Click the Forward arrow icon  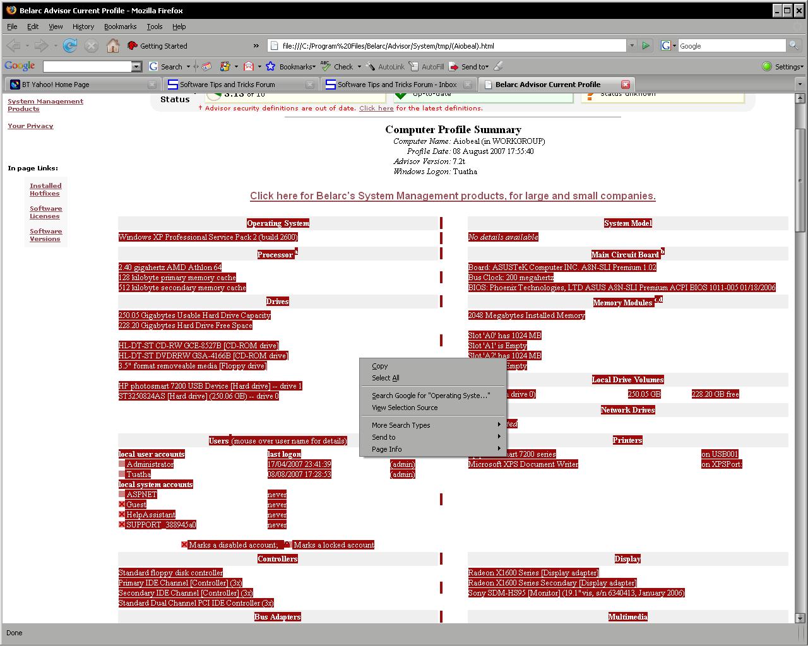click(x=41, y=45)
